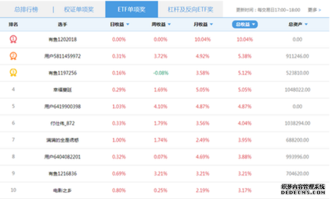Viewport: 330px width, 199px height.
Task: Click total assets 704620.00
Action: click(297, 173)
